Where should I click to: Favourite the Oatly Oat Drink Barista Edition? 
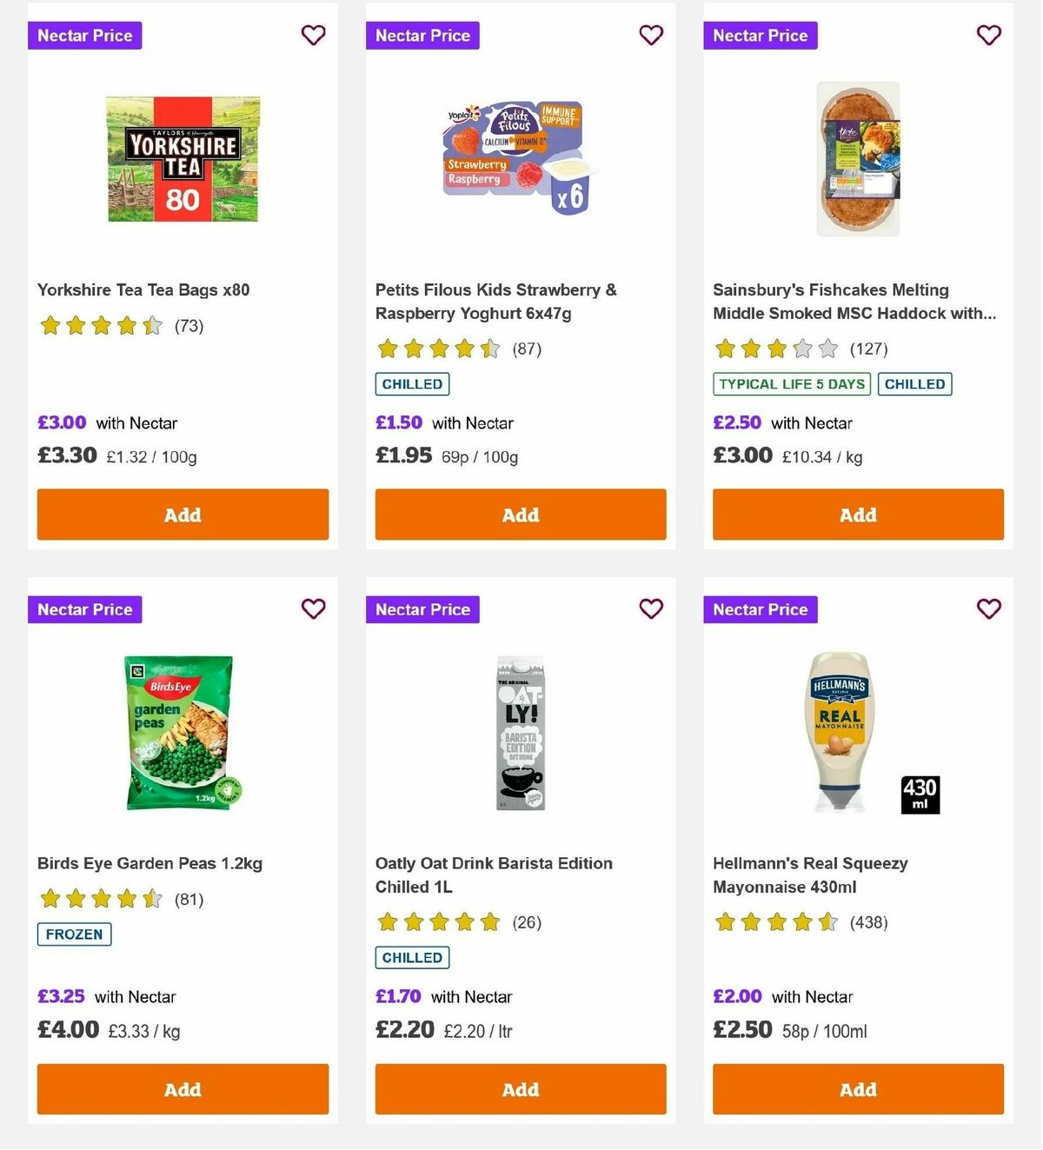(651, 609)
